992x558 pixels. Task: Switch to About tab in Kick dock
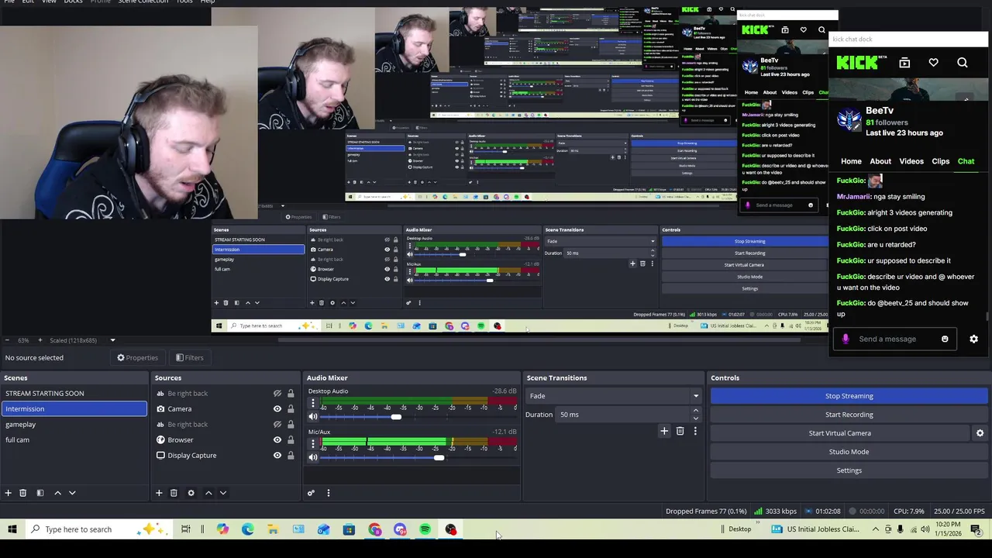(880, 161)
